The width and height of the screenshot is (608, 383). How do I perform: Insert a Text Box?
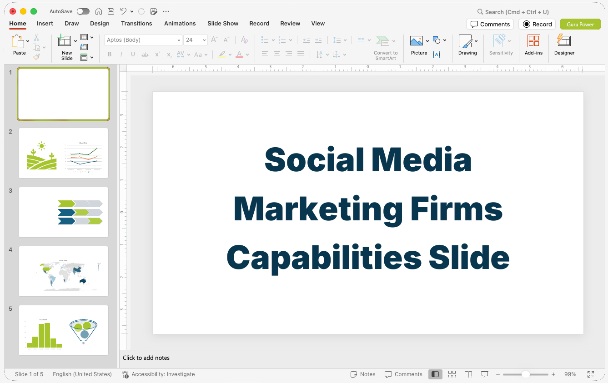pyautogui.click(x=437, y=55)
